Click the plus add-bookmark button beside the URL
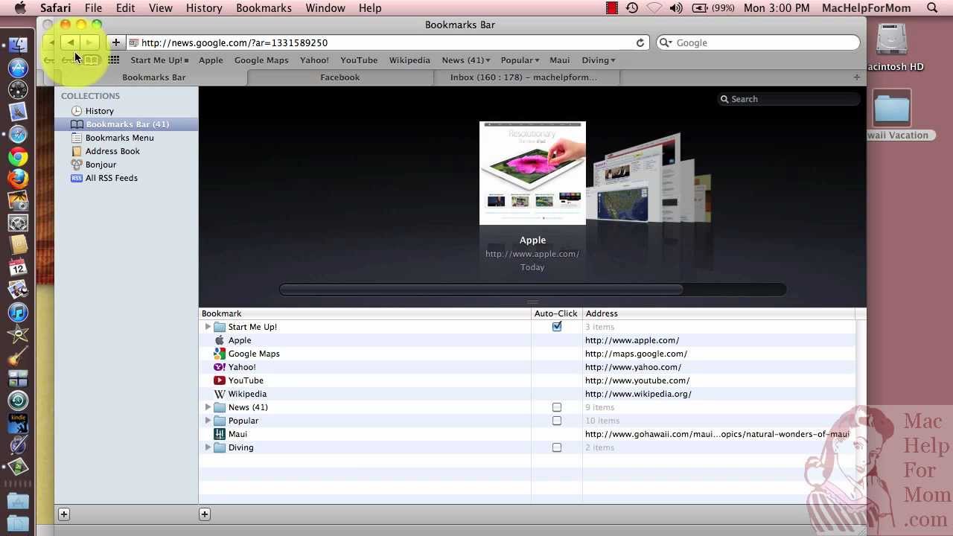This screenshot has height=536, width=953. [115, 42]
